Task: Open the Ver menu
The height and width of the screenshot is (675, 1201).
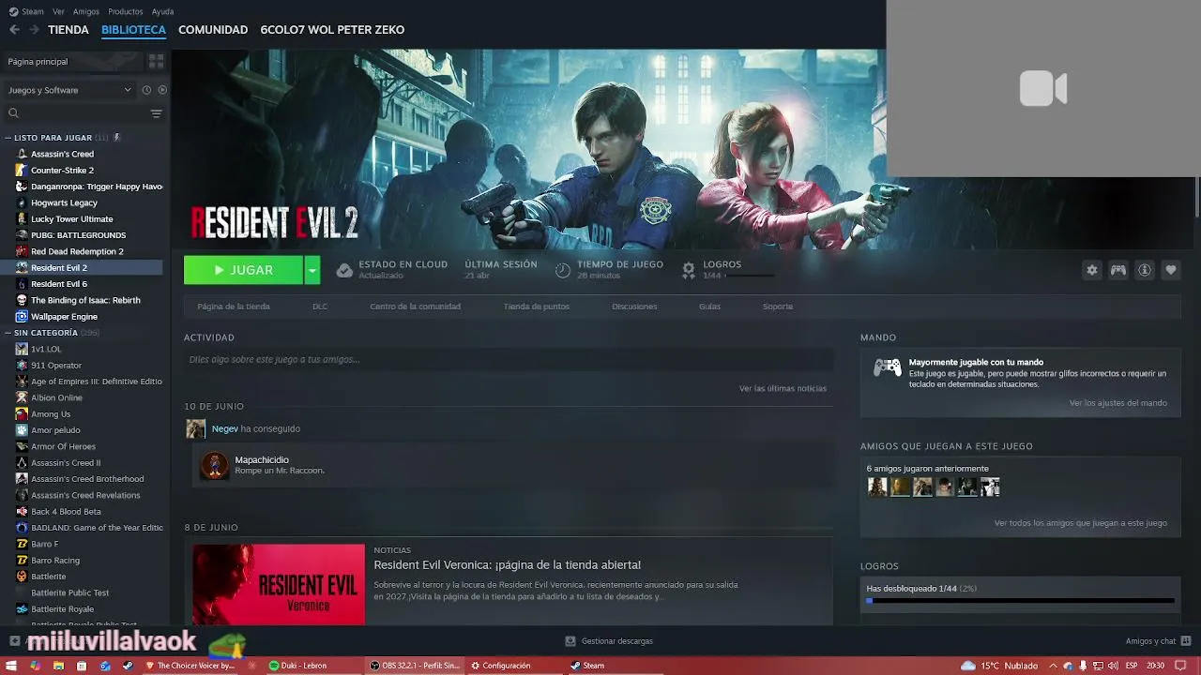Action: 58,11
